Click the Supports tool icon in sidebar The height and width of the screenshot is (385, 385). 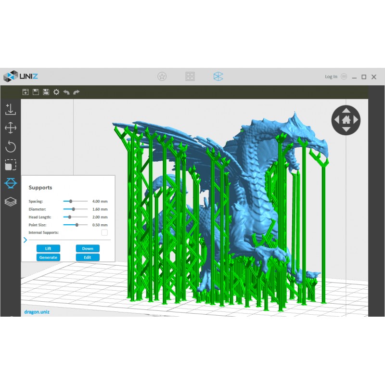(x=11, y=183)
